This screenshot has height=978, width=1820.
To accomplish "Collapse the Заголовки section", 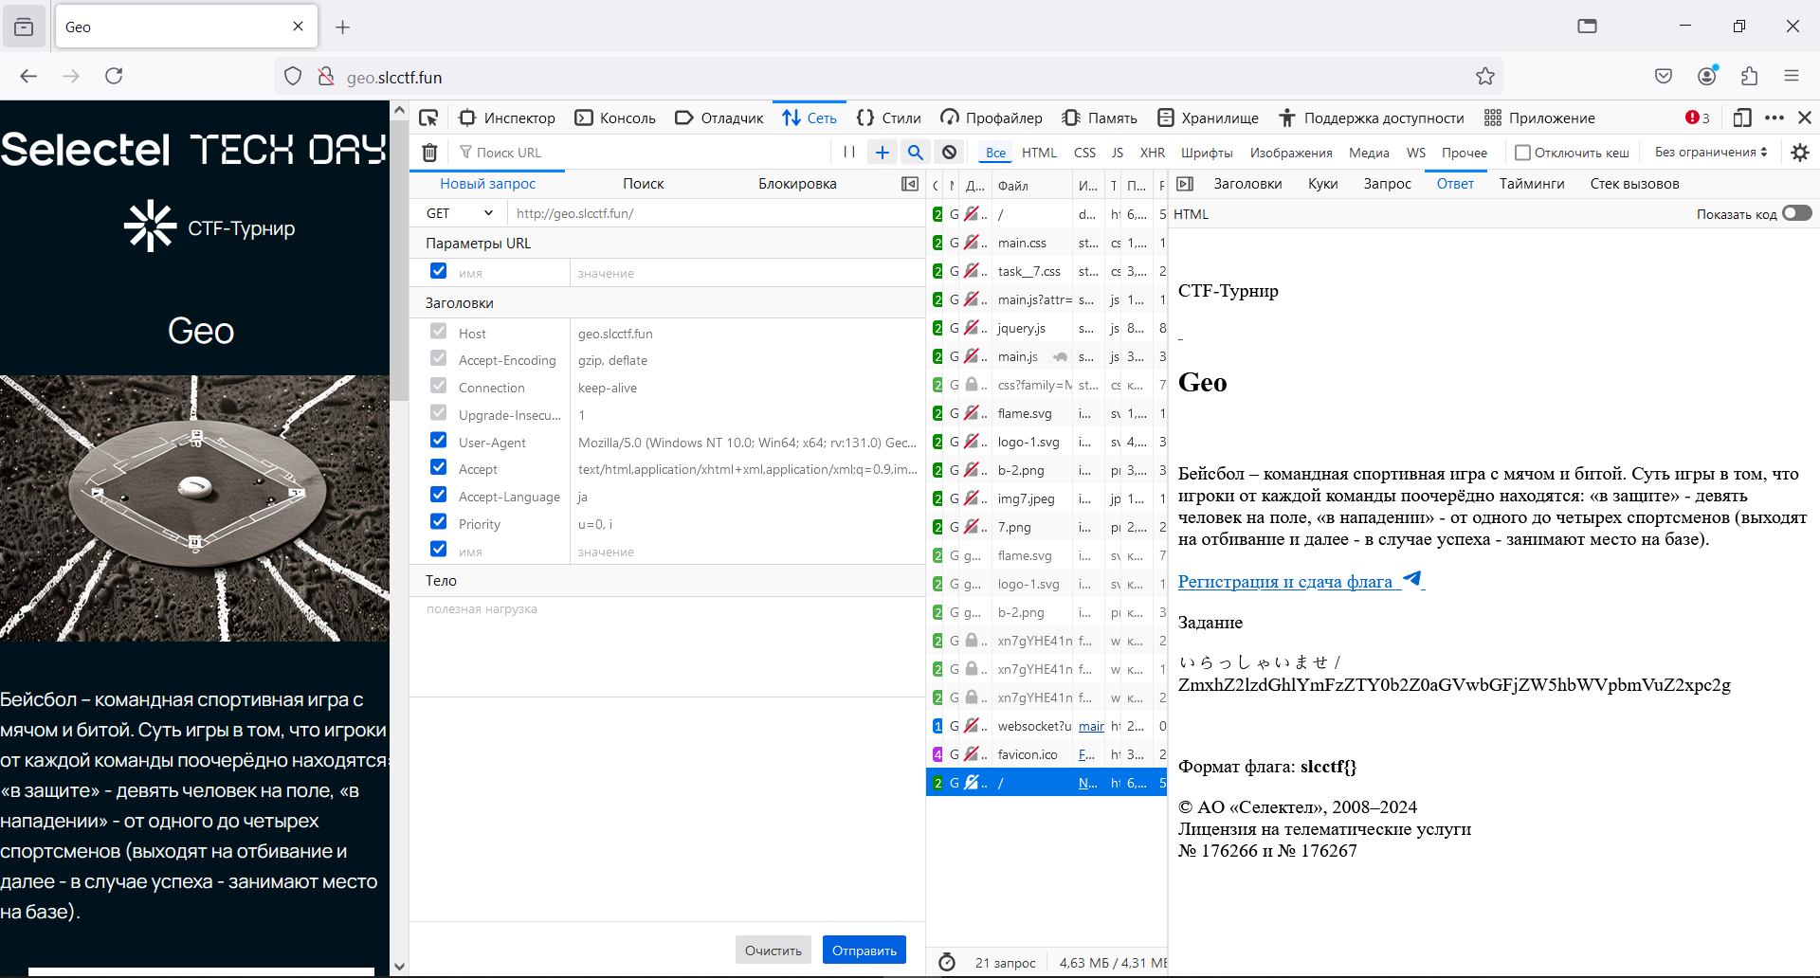I will 667,303.
